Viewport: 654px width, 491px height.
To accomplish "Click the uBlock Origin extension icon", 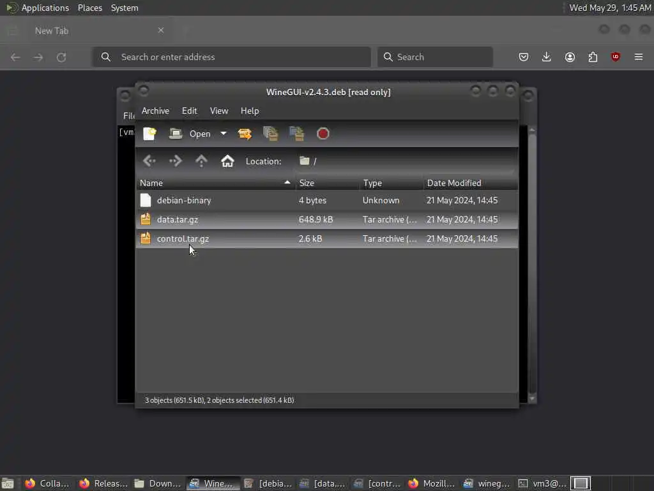I will tap(616, 57).
